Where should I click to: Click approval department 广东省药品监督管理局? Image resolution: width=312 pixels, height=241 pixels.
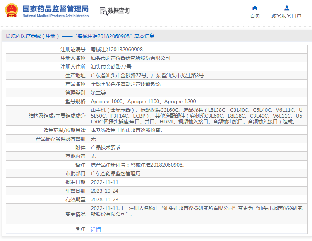pyautogui.click(x=115, y=173)
